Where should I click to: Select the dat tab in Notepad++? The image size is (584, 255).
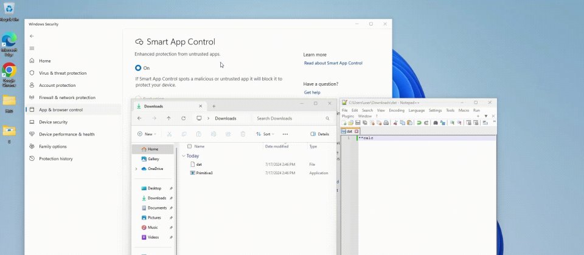coord(349,131)
